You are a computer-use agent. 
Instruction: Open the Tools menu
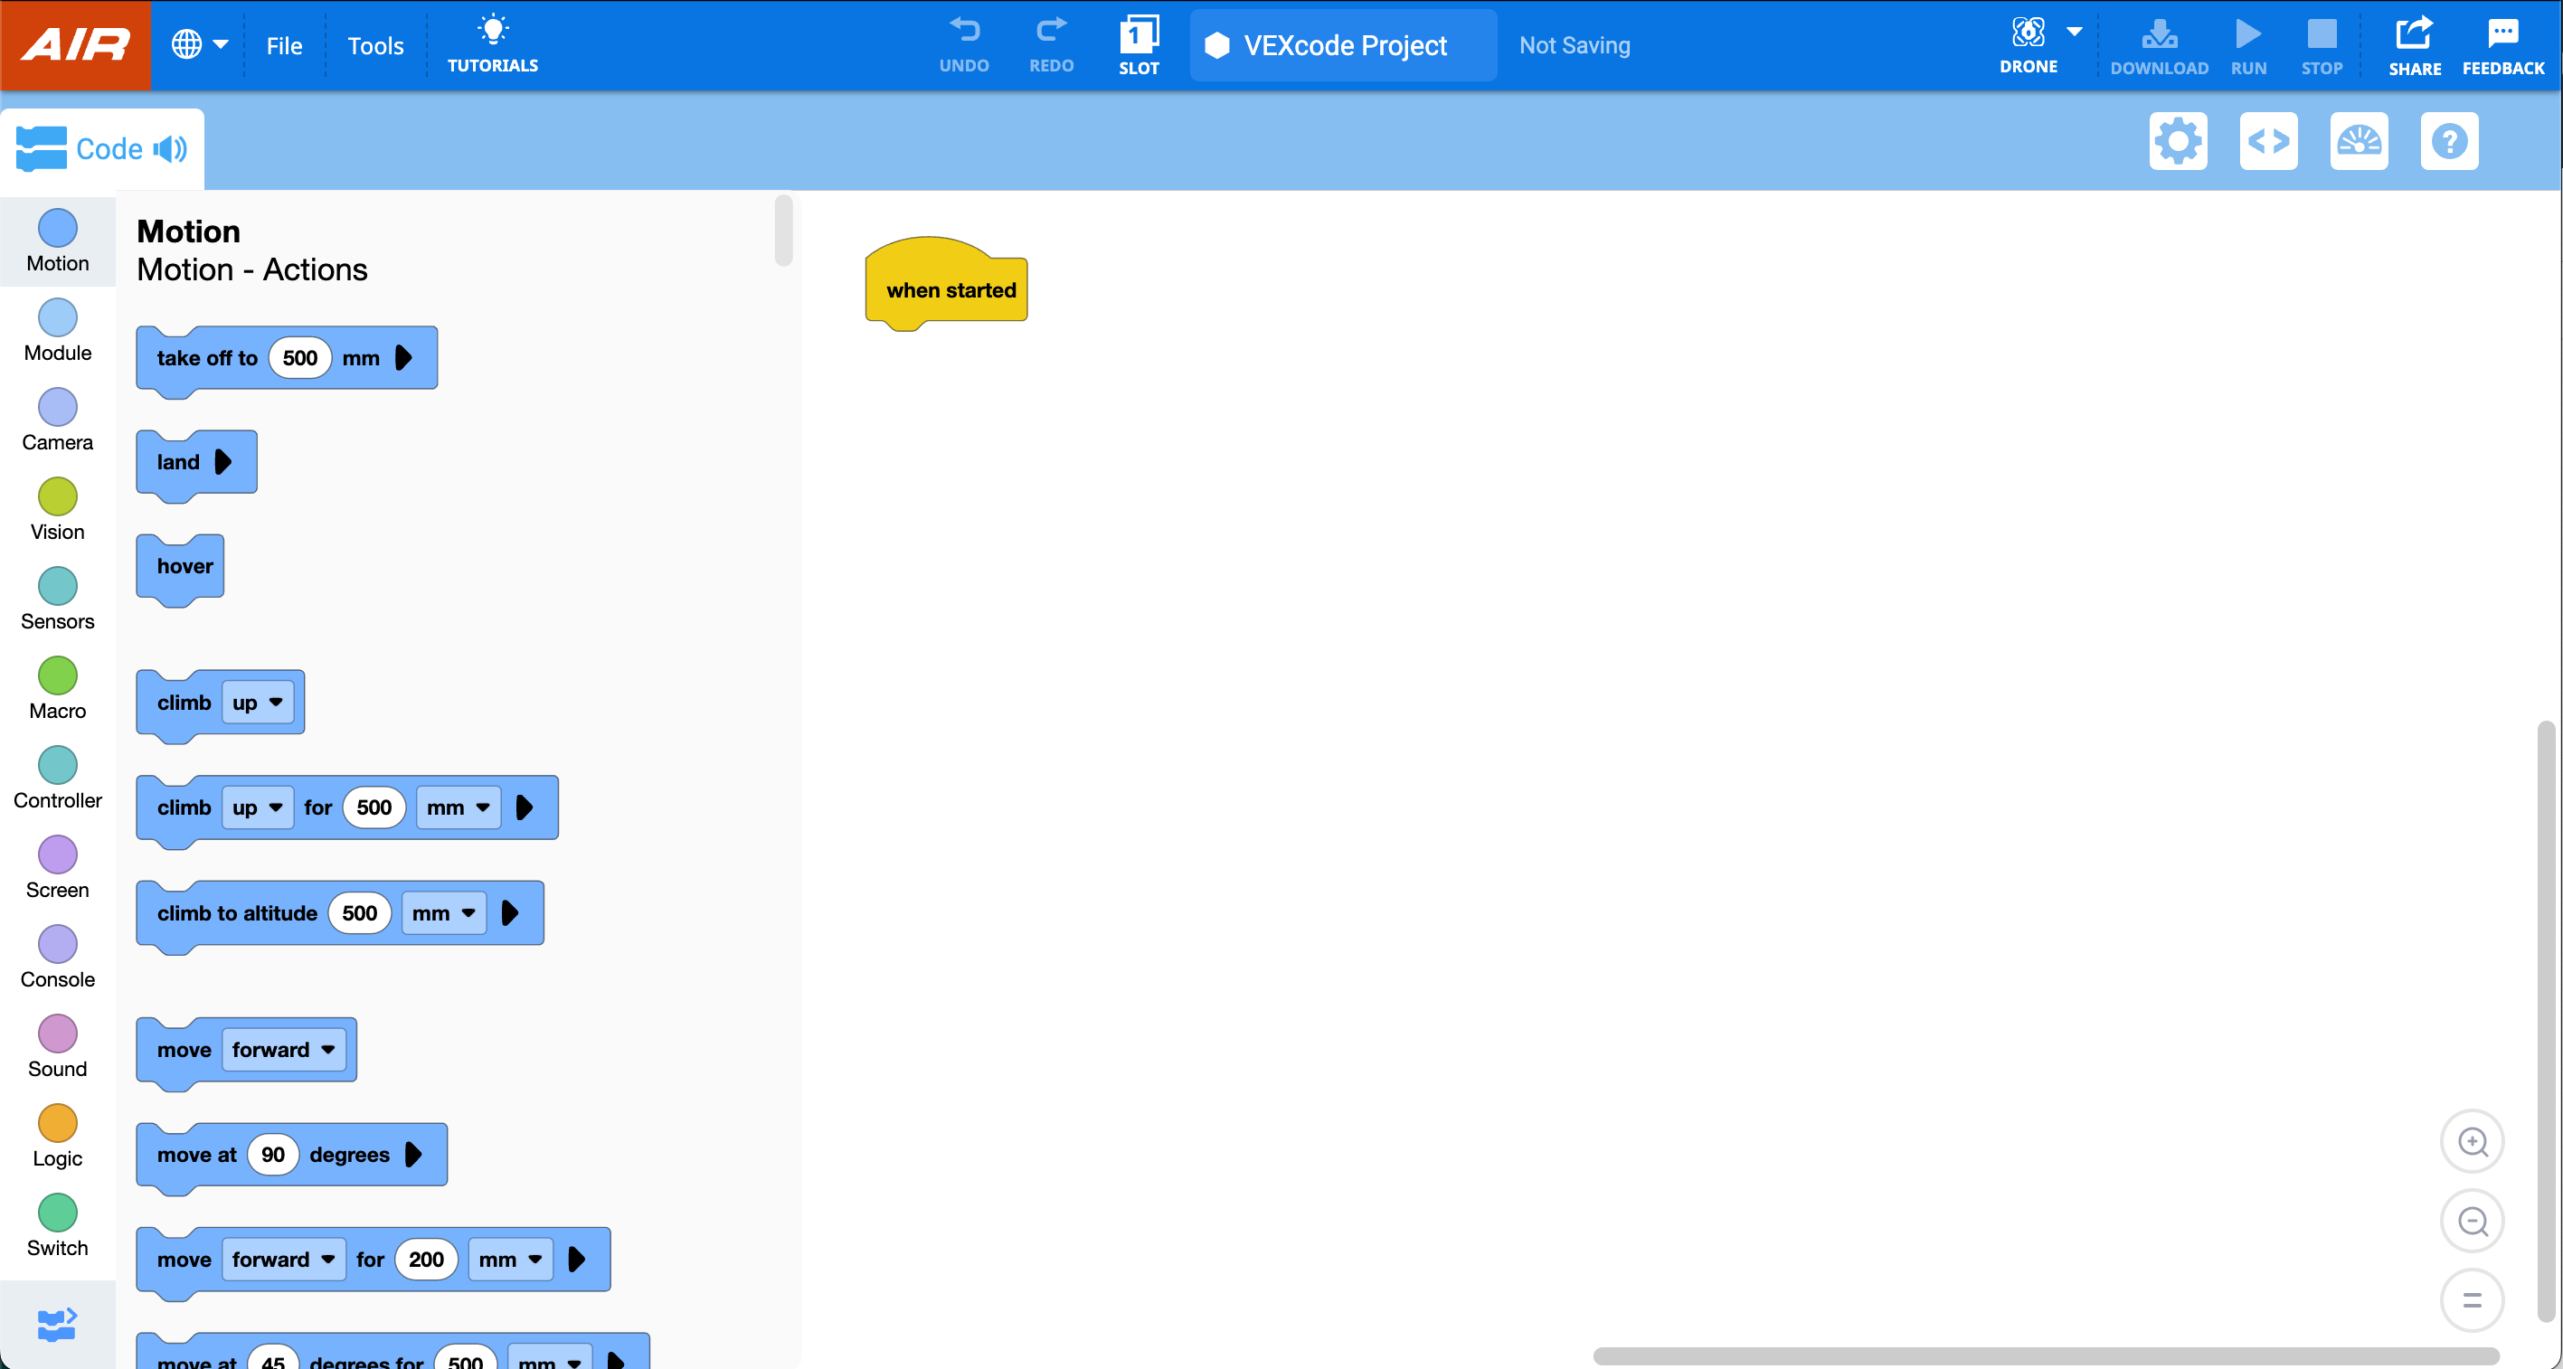pyautogui.click(x=375, y=45)
